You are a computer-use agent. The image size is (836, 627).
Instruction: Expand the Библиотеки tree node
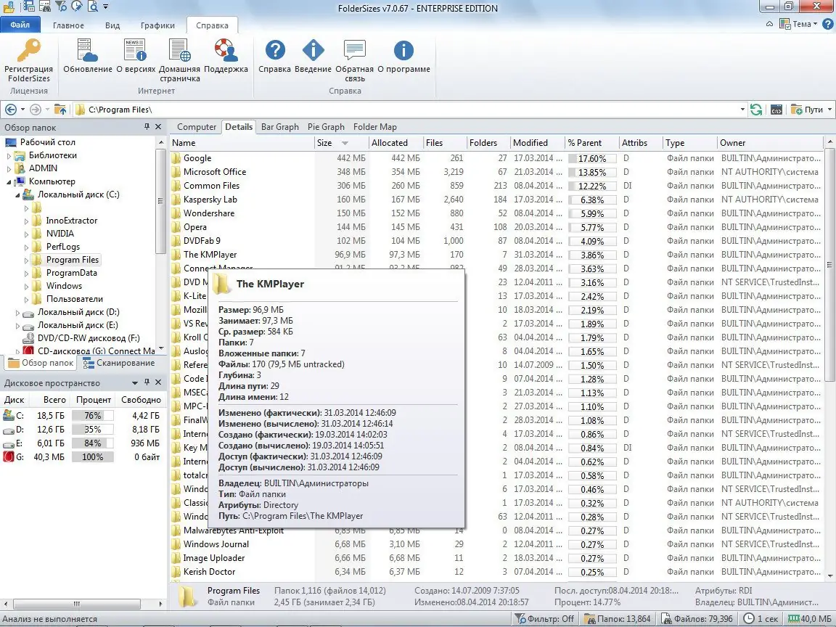(9, 156)
